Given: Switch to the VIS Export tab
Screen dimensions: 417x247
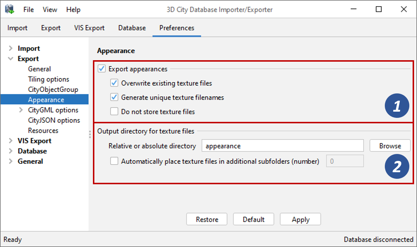Looking at the screenshot, I should tap(89, 28).
